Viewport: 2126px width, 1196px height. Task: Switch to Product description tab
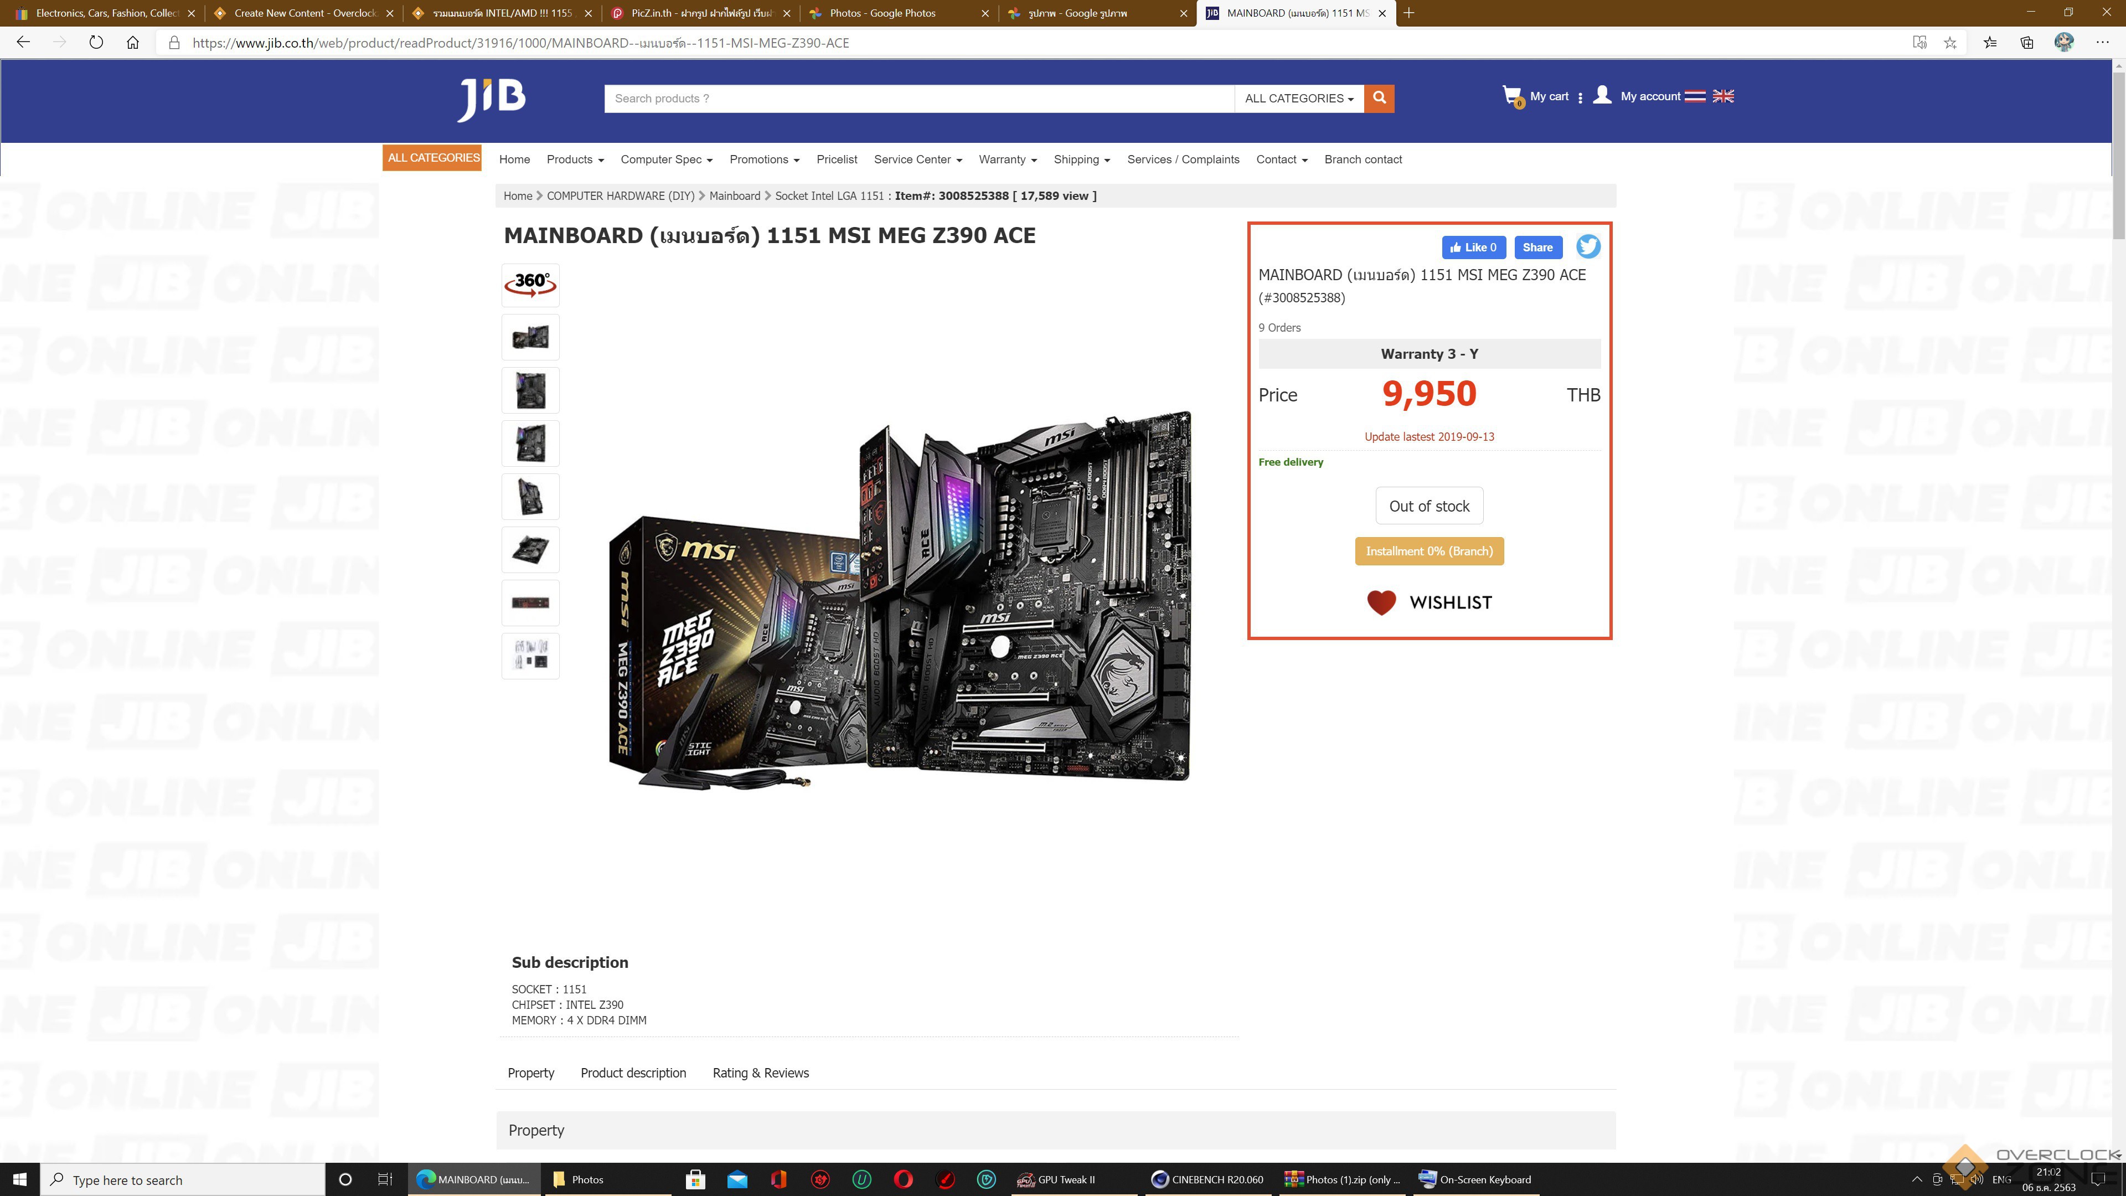click(x=633, y=1073)
